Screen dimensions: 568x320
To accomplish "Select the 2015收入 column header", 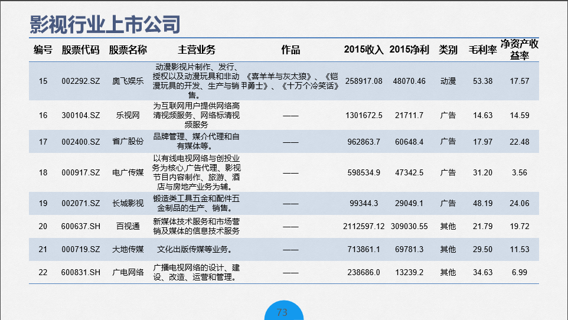I will (364, 50).
